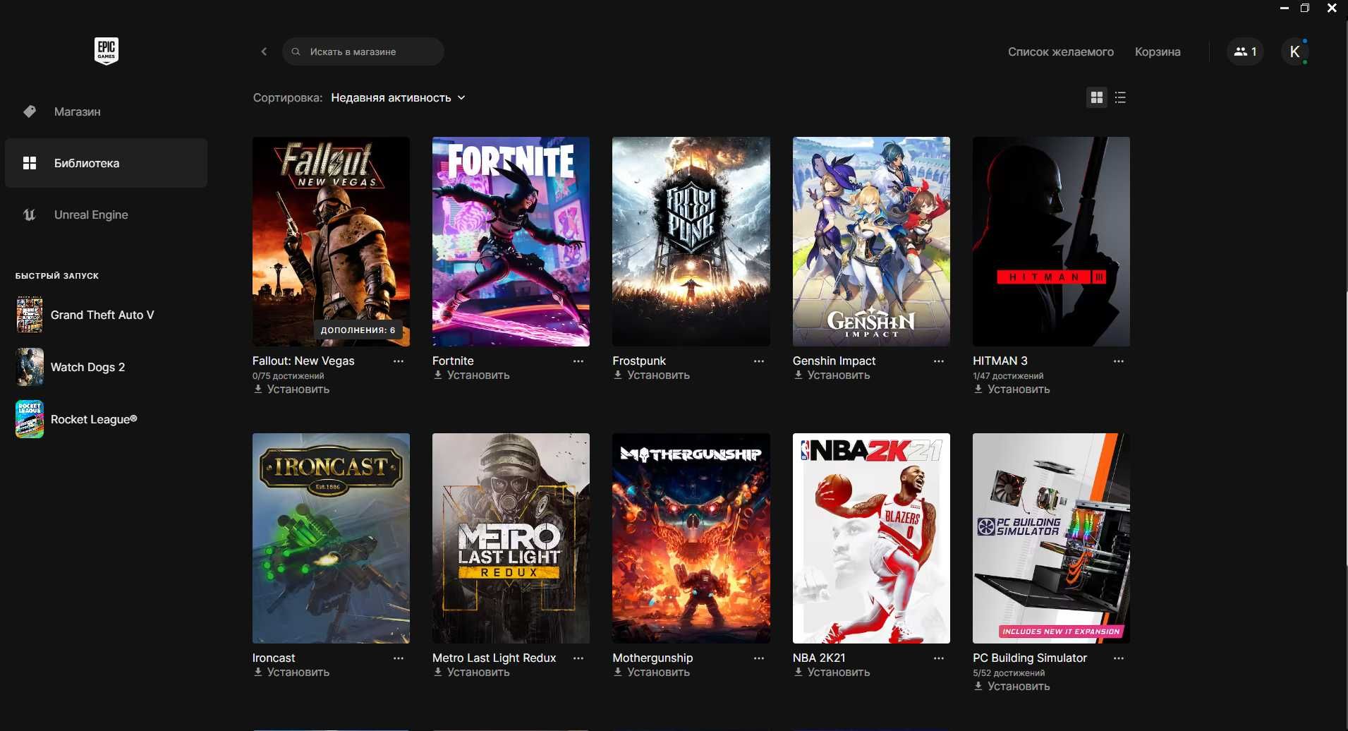
Task: Expand the Недавняя активность sort dropdown
Action: tap(399, 97)
